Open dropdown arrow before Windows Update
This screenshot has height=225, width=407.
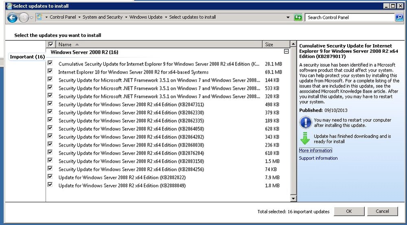coord(126,17)
